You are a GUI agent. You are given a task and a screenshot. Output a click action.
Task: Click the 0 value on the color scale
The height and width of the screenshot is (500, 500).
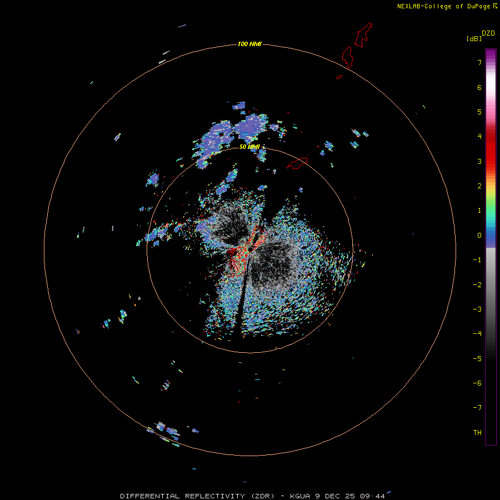click(x=479, y=236)
